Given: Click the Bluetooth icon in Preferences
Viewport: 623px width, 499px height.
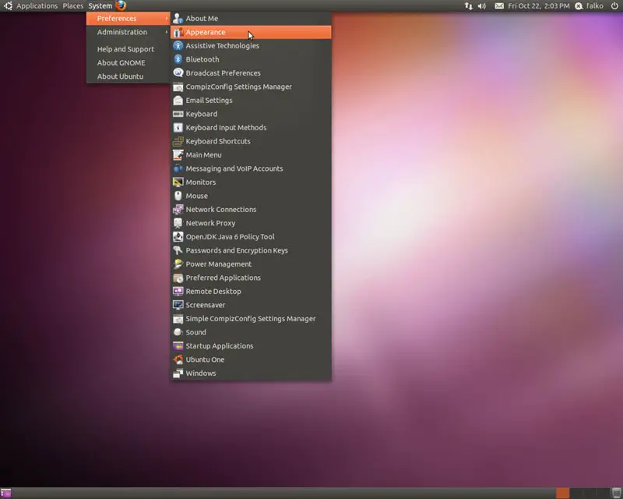Looking at the screenshot, I should [x=178, y=59].
